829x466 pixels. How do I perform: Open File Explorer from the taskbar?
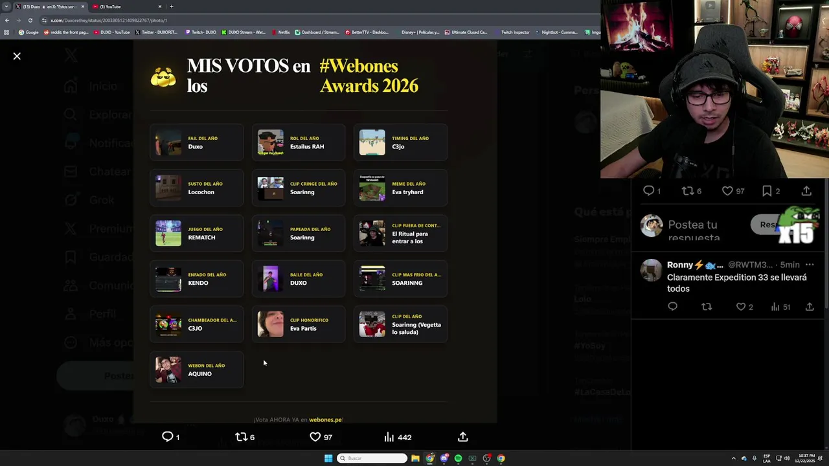pyautogui.click(x=415, y=458)
